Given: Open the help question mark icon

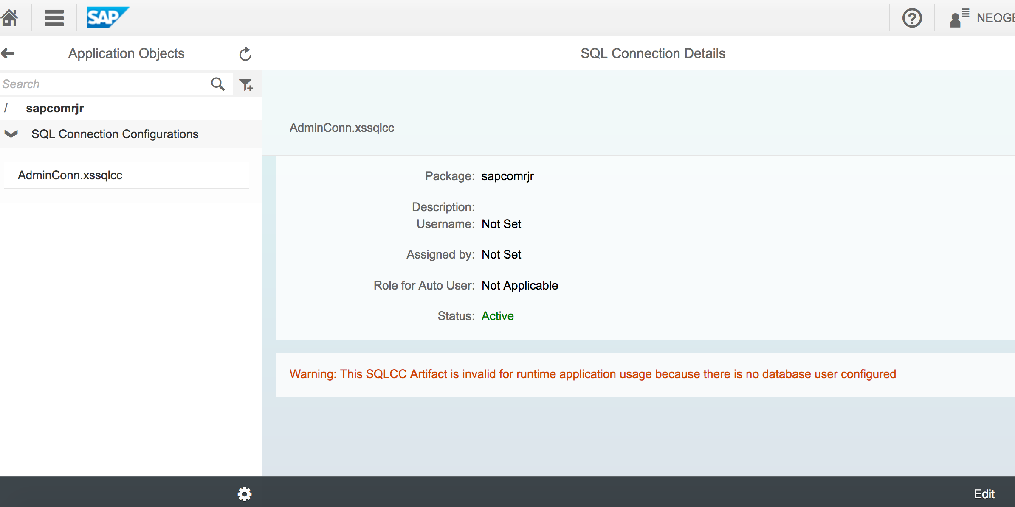Looking at the screenshot, I should [x=912, y=18].
